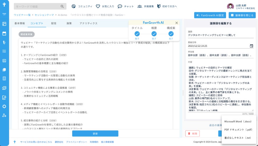Viewport: 258px width, 146px height.
Task: Click the タイトル completed checkmark step
Action: (x=137, y=34)
